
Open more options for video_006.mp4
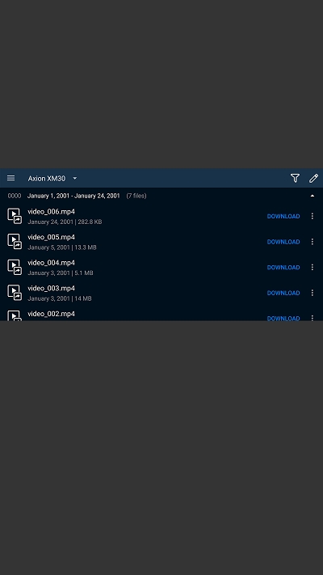(313, 216)
